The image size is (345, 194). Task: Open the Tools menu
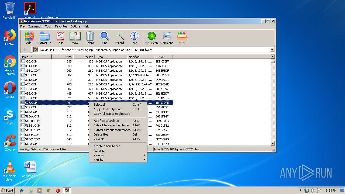pyautogui.click(x=49, y=26)
